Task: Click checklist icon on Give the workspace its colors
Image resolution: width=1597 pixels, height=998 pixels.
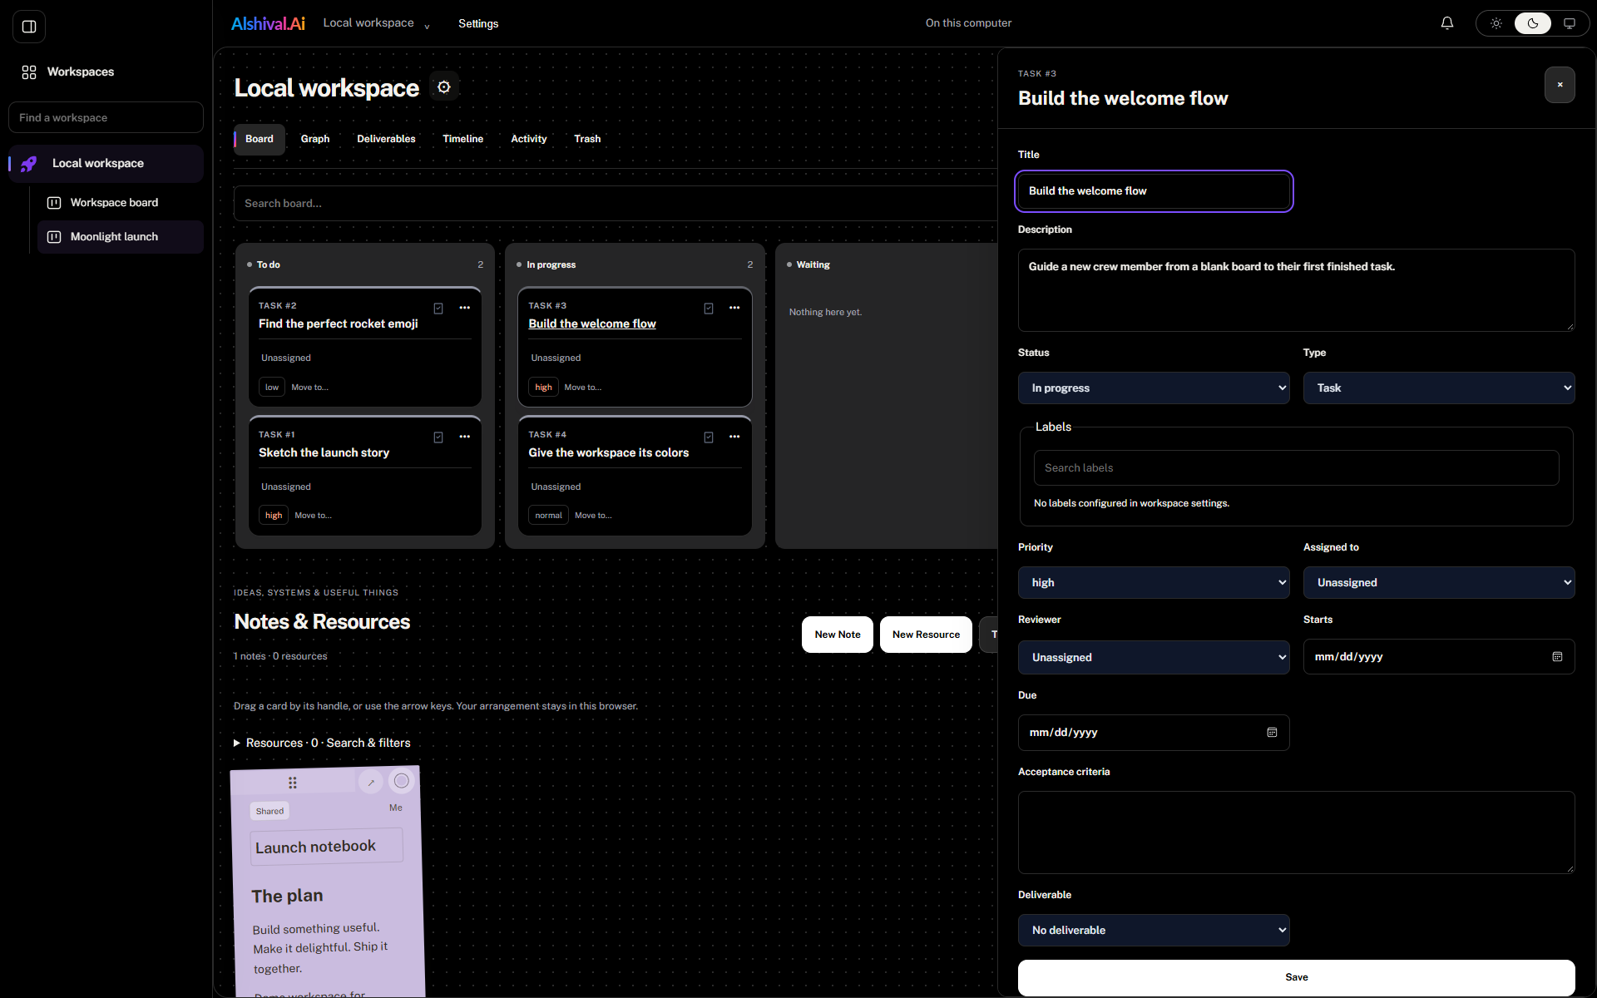Action: tap(709, 437)
